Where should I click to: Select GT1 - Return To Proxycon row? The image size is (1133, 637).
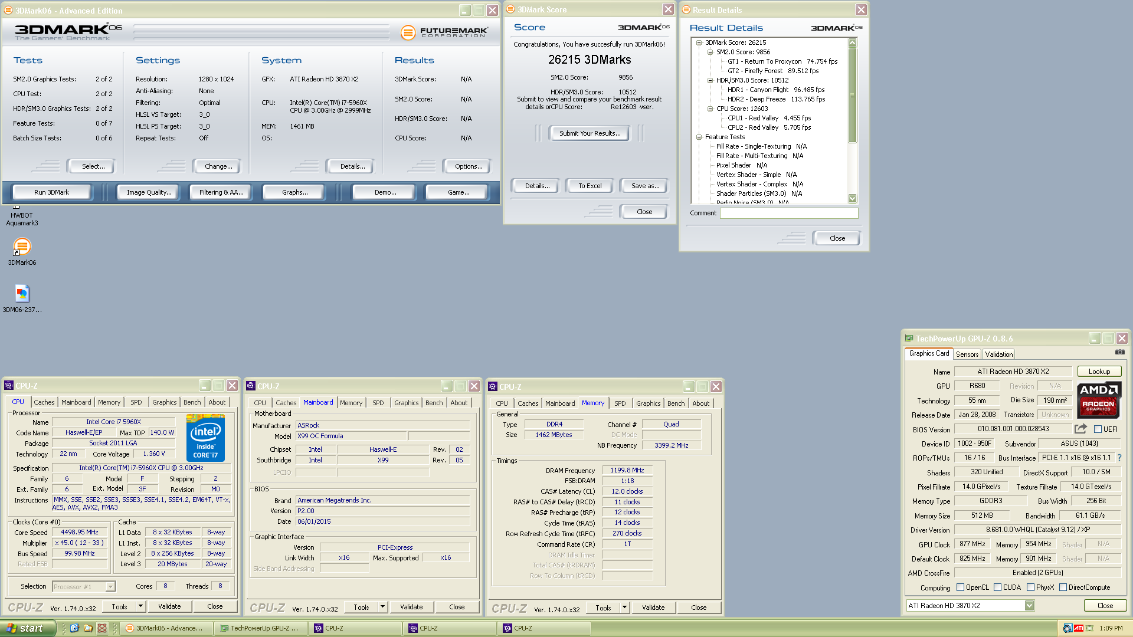(782, 61)
